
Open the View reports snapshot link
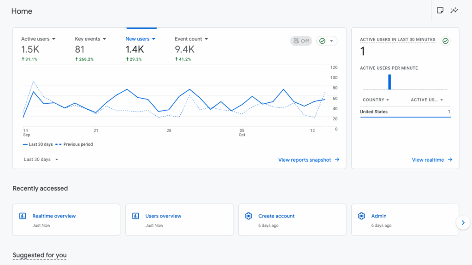[x=308, y=160]
